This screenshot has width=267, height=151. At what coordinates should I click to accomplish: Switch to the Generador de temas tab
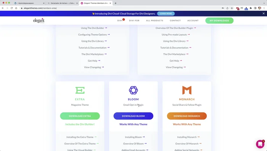[62, 3]
